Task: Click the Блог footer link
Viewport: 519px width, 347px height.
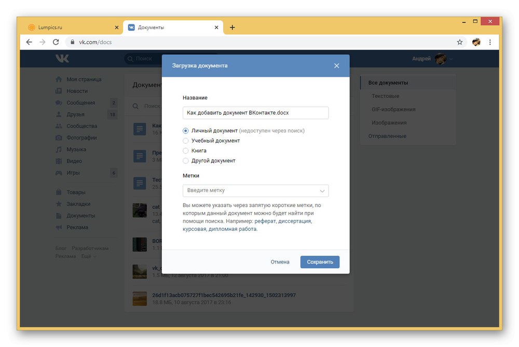Action: [x=61, y=248]
